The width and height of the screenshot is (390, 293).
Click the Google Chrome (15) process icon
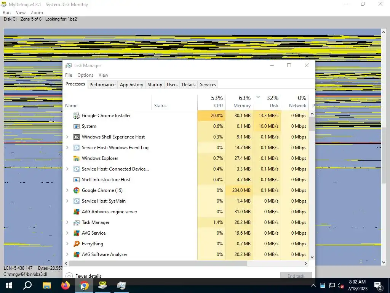pyautogui.click(x=76, y=190)
